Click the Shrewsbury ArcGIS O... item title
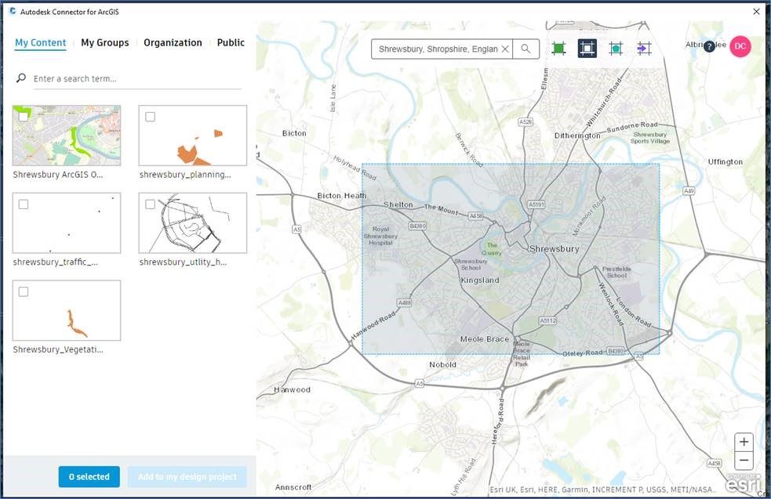This screenshot has width=771, height=499. click(58, 175)
